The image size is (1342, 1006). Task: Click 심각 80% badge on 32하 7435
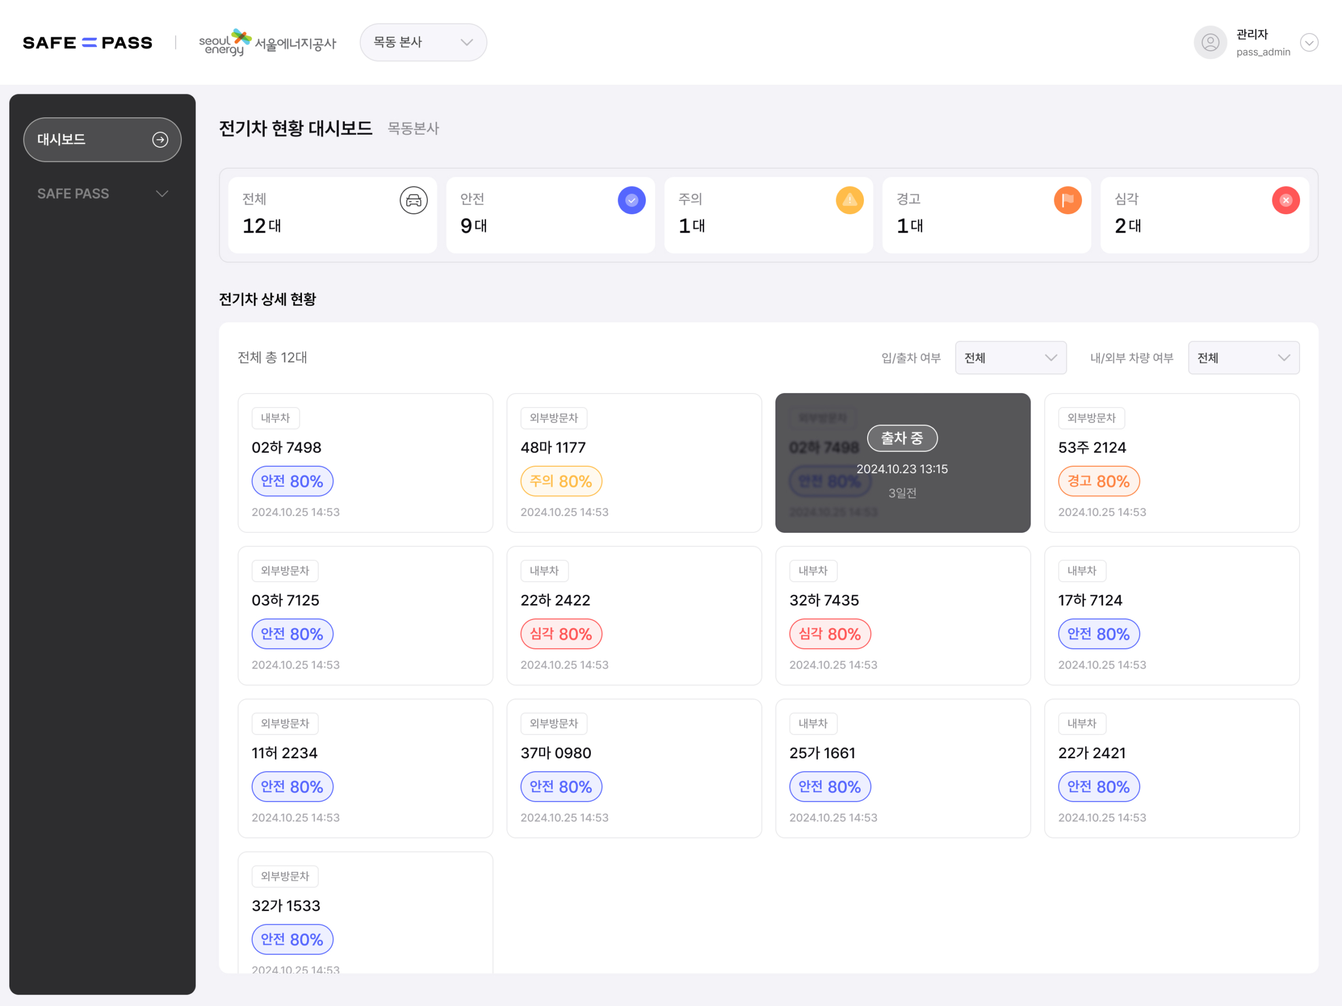click(830, 633)
